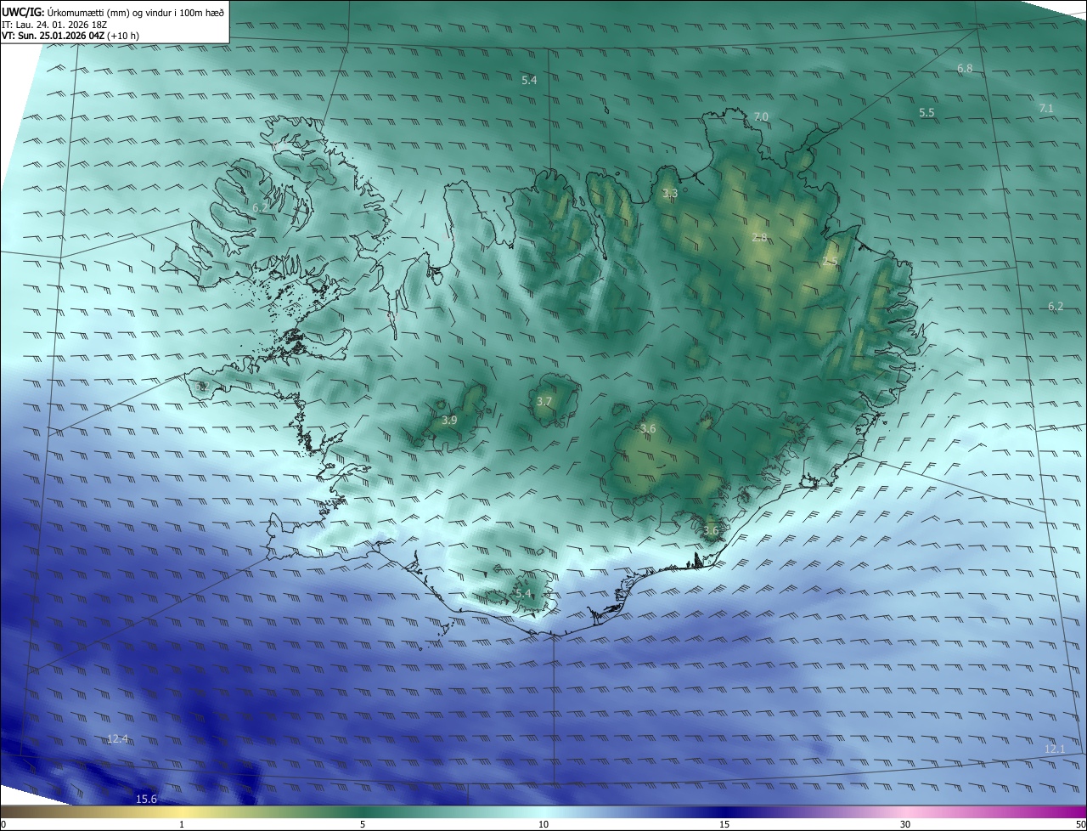
Task: Click the 12.1 value label over the ocean
Action: [x=1054, y=749]
